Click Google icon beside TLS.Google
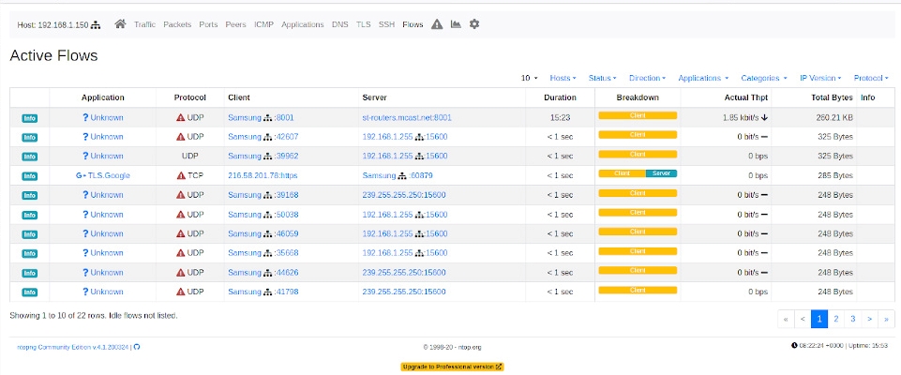This screenshot has width=901, height=375. click(x=81, y=175)
